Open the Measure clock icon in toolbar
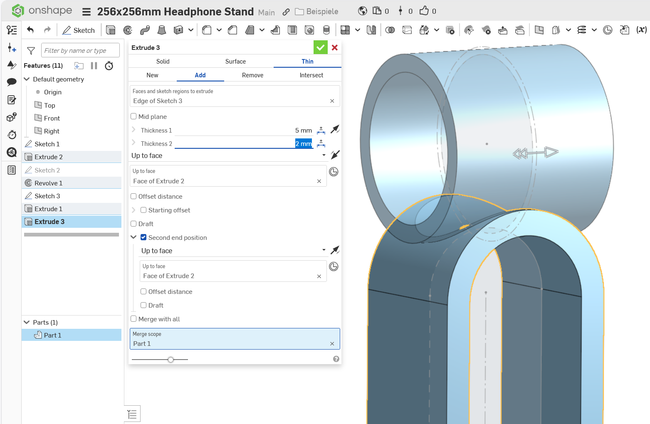 (608, 30)
